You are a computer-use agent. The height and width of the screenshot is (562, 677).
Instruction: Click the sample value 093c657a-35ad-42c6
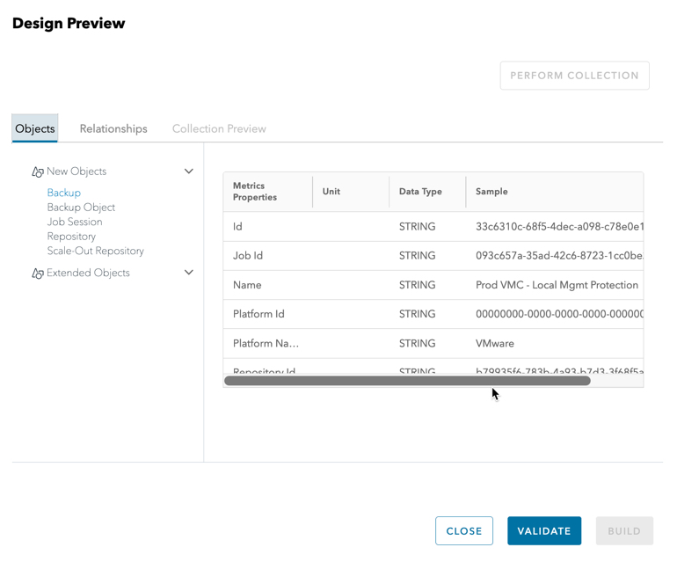[559, 255]
